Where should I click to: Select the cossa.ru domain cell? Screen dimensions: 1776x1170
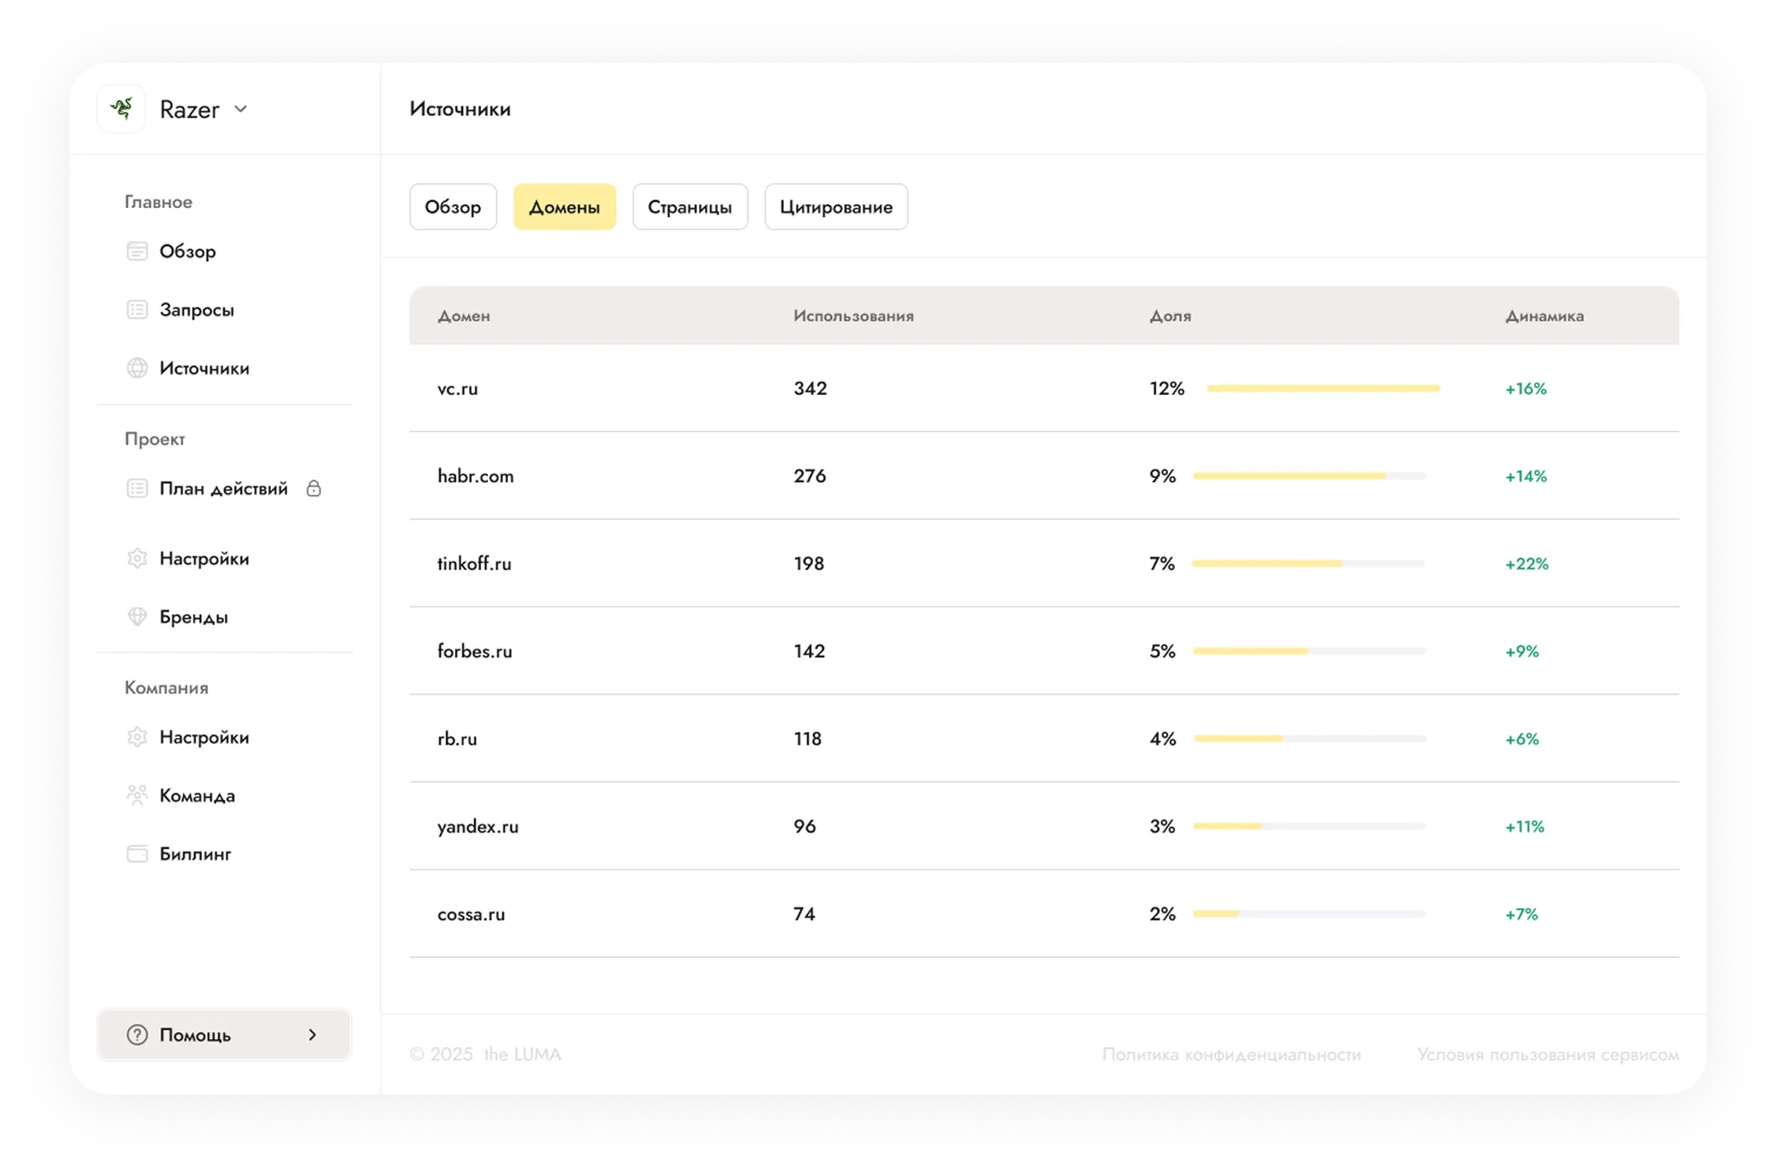click(x=472, y=914)
